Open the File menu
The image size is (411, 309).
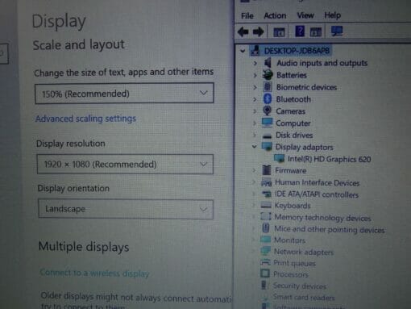point(247,16)
